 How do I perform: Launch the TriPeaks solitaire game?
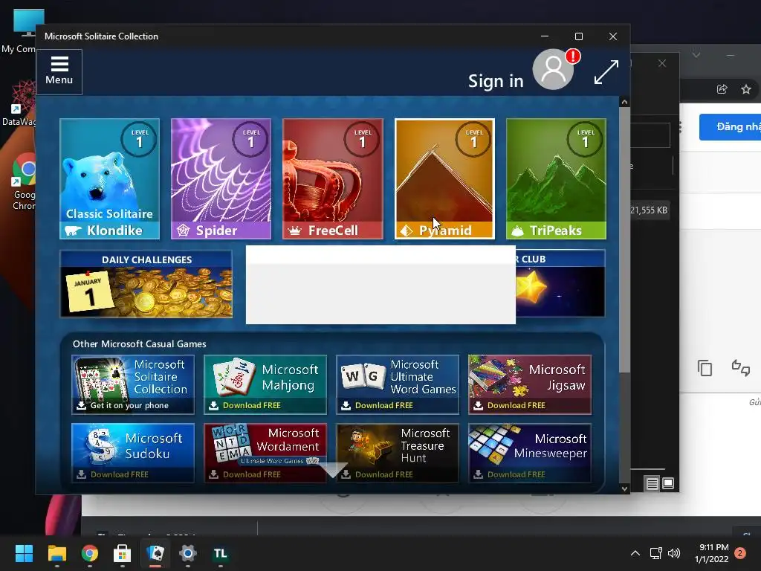[556, 178]
